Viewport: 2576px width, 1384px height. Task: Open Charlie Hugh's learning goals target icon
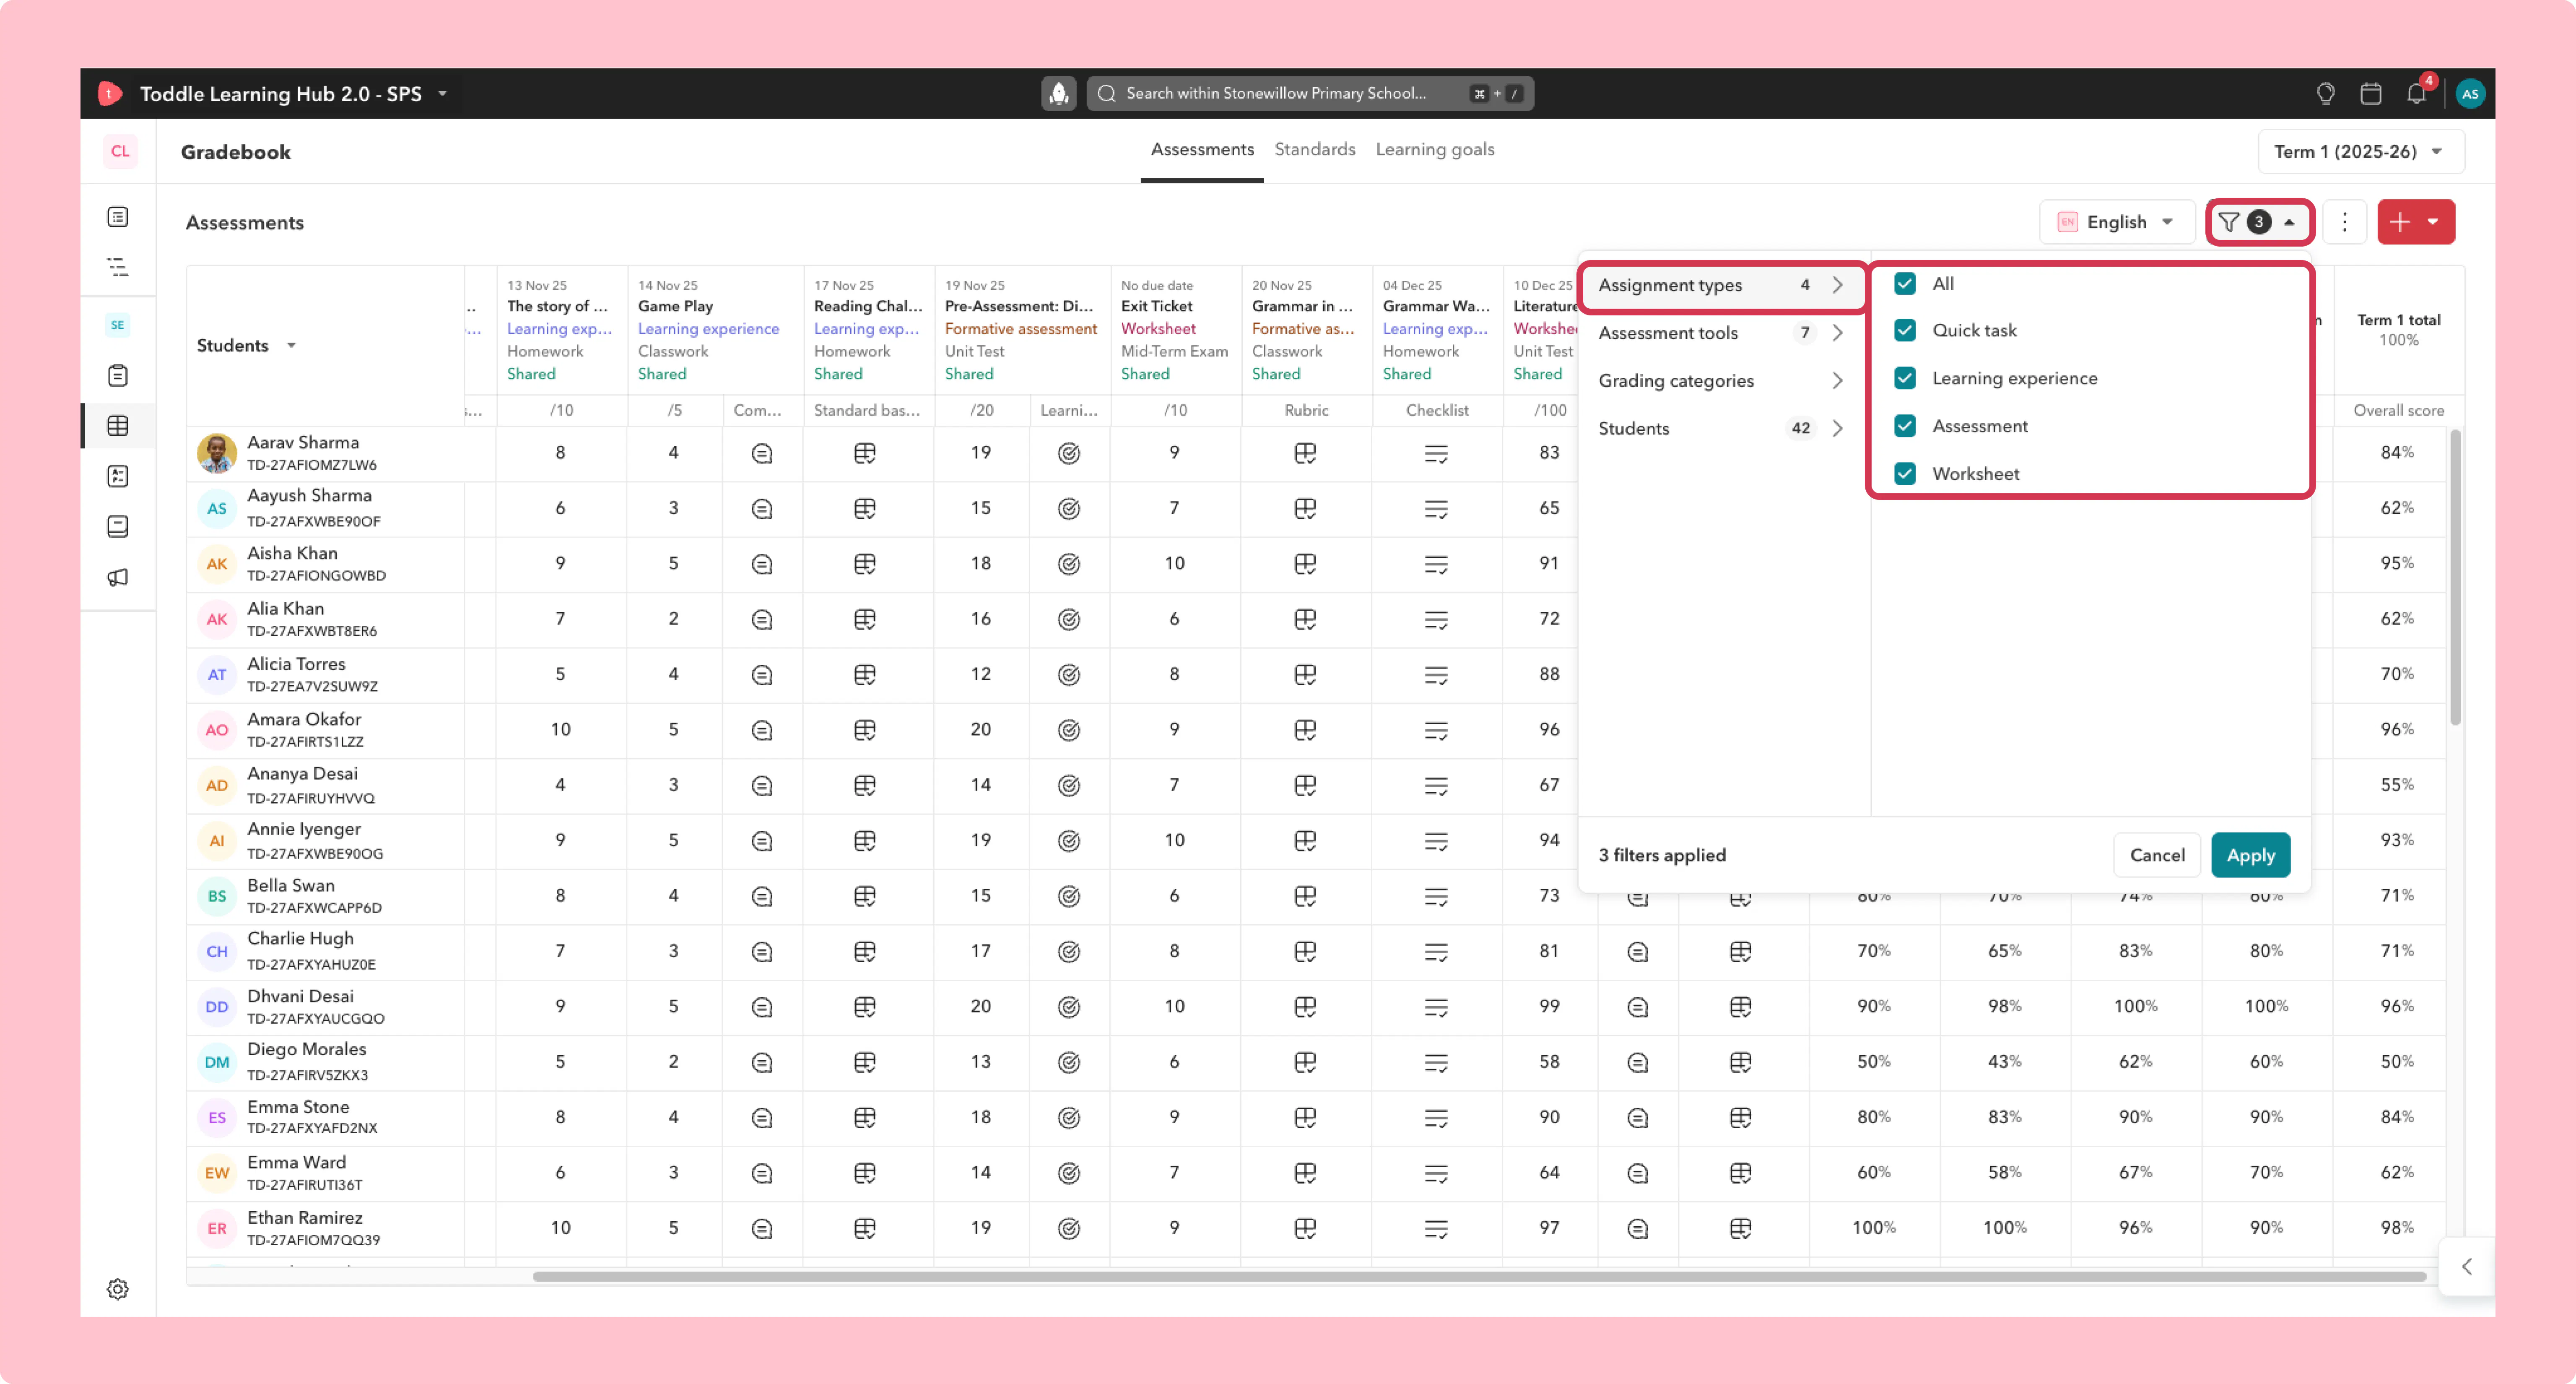(x=1069, y=952)
